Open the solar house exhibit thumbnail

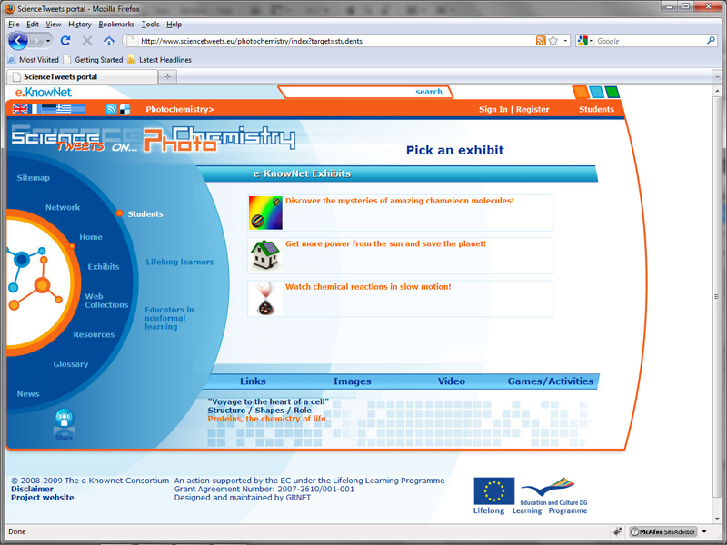265,255
